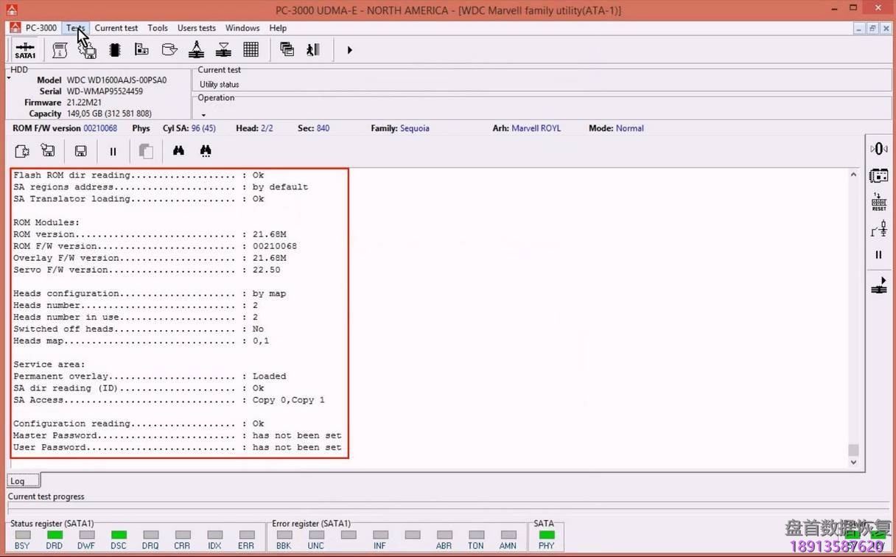896x557 pixels.
Task: Open the Tests menu
Action: point(75,28)
